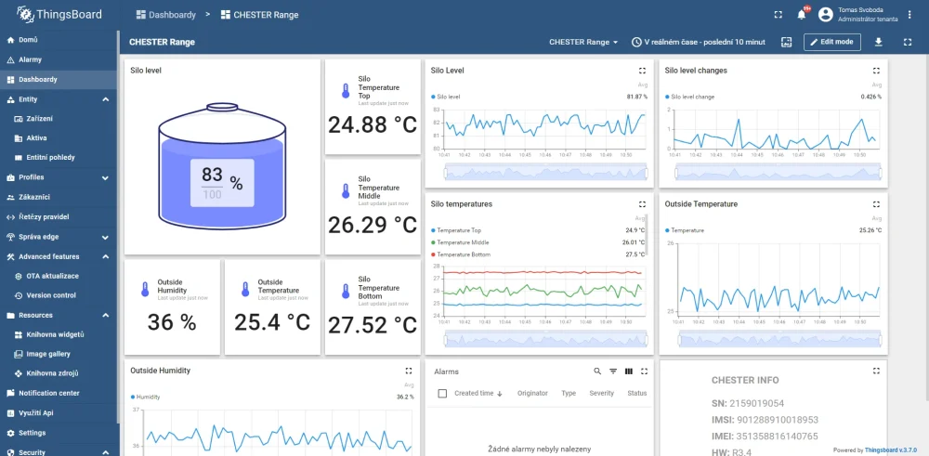Open Využití Api in sidebar
The image size is (929, 456).
tap(59, 412)
